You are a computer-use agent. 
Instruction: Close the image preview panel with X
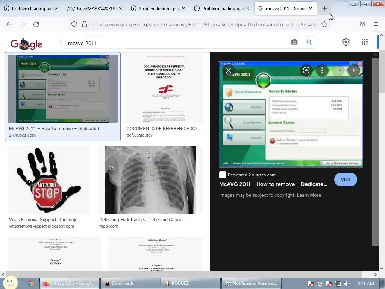point(229,70)
